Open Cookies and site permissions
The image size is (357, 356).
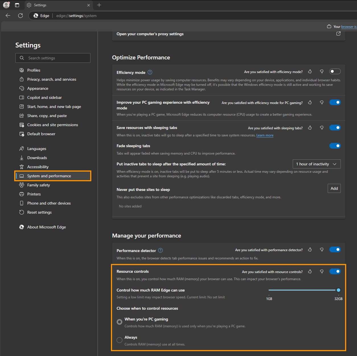tap(53, 125)
